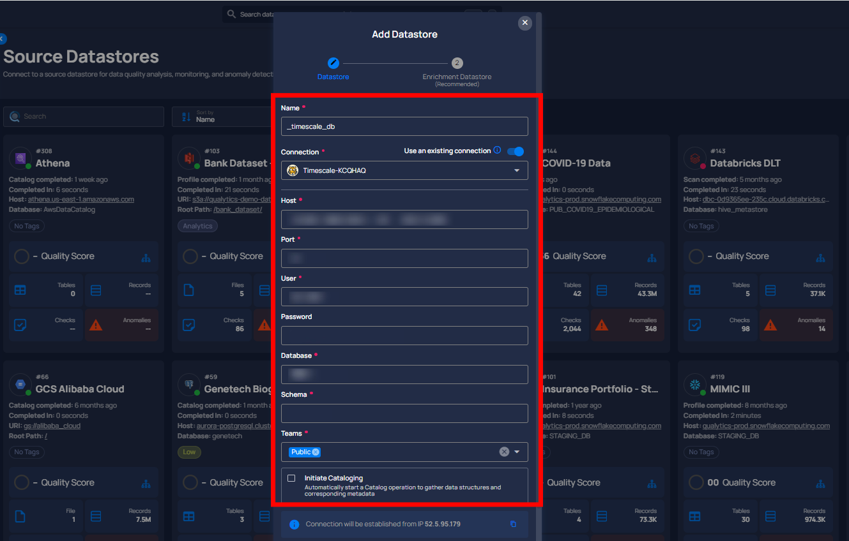Open the gs://alibaba_cloud URI link
The image size is (849, 541).
pos(52,426)
